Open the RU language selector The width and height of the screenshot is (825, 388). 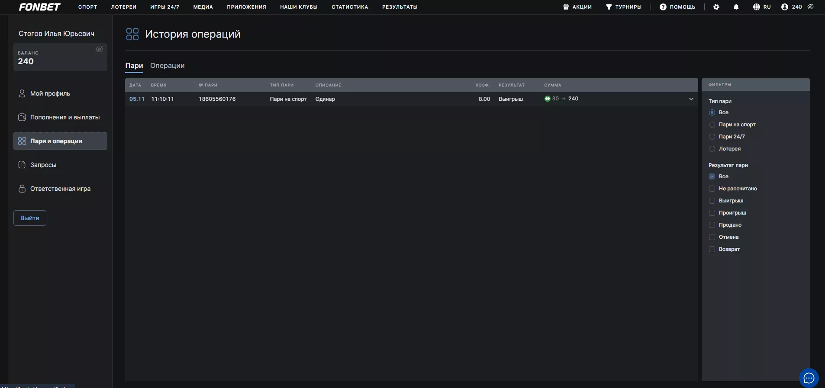[x=762, y=7]
